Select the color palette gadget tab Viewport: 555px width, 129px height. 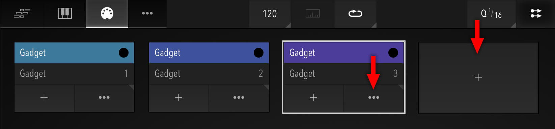click(x=107, y=13)
